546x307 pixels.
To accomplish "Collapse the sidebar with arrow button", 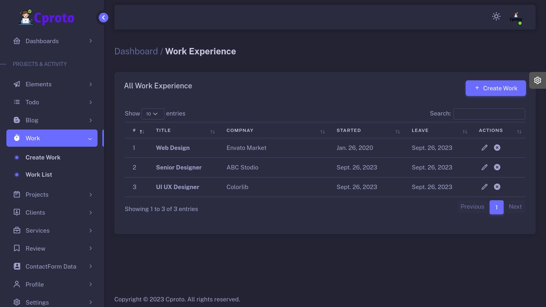I will click(x=104, y=18).
